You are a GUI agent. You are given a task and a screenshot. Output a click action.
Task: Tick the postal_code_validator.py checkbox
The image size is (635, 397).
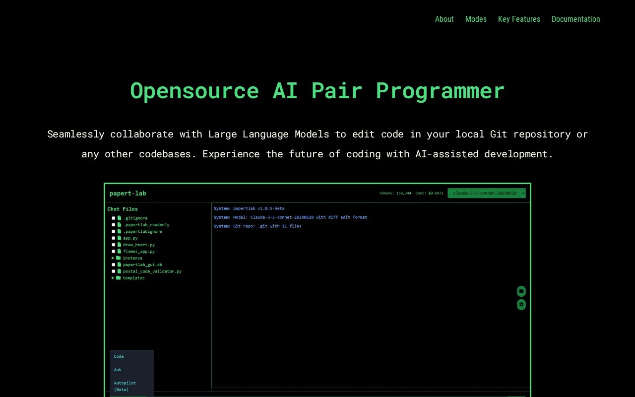(113, 271)
